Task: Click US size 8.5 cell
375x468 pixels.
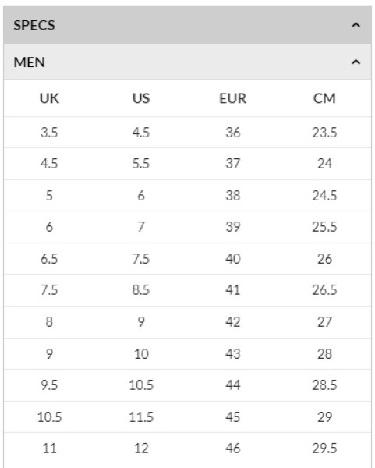Action: 141,290
